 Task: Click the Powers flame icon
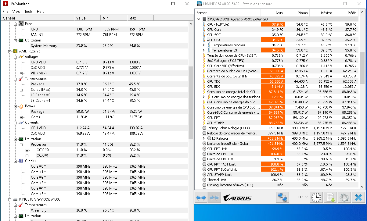pyautogui.click(x=21, y=106)
